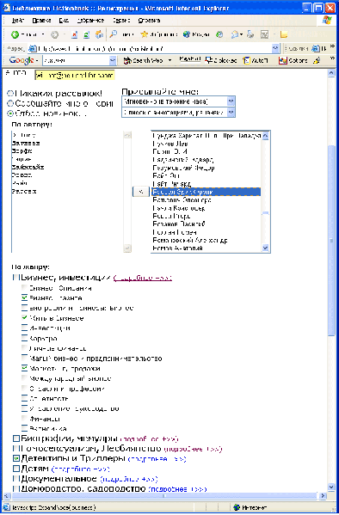Click the yellow folder icon in toolbar
The height and width of the screenshot is (515, 339).
point(284,34)
